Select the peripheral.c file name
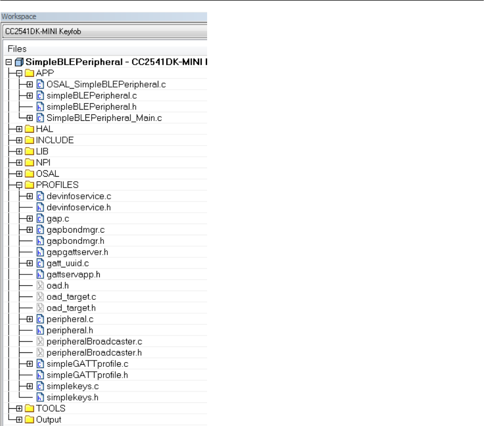The image size is (484, 426). coord(70,320)
